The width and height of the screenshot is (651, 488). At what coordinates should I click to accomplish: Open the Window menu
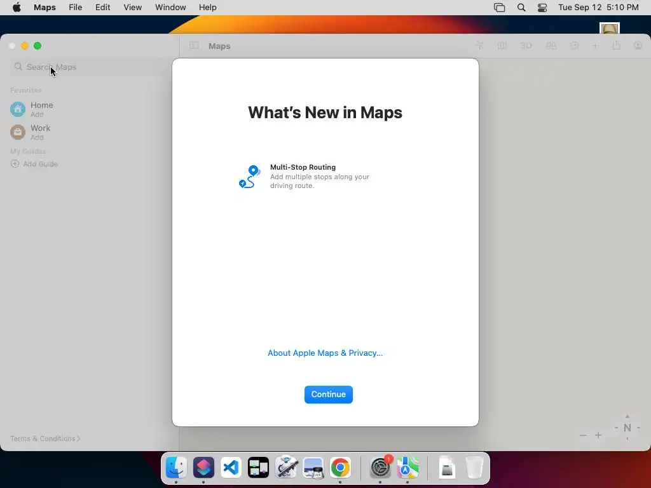click(170, 8)
